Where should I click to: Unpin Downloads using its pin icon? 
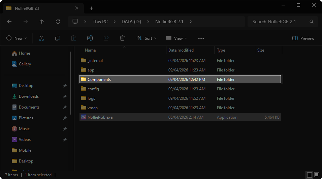tap(65, 96)
